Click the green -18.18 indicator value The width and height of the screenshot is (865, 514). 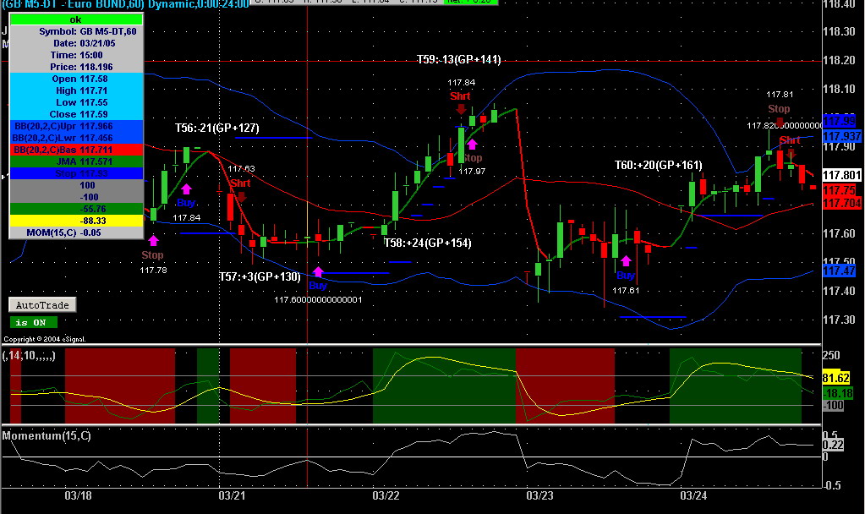pos(838,393)
